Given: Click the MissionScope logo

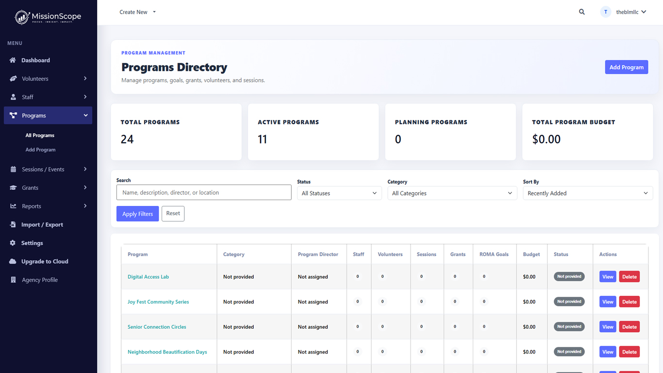Looking at the screenshot, I should point(48,17).
